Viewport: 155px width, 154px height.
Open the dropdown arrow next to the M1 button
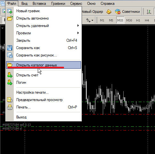tap(92, 20)
